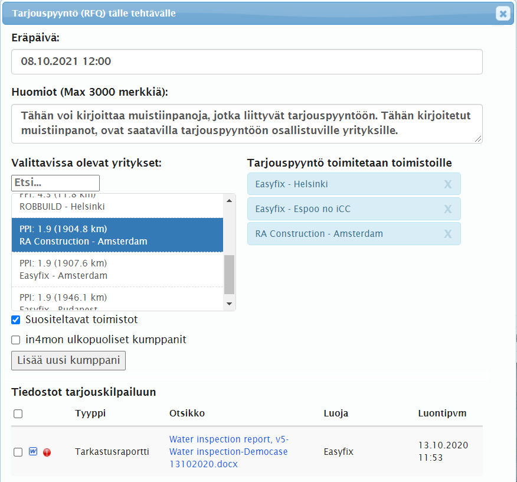Click the red warning icon in file row

tap(47, 452)
